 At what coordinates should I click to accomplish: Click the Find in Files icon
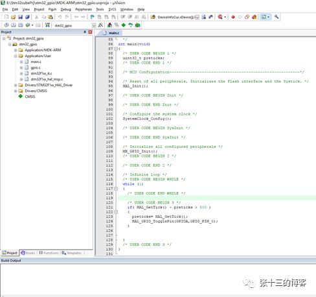[153, 17]
